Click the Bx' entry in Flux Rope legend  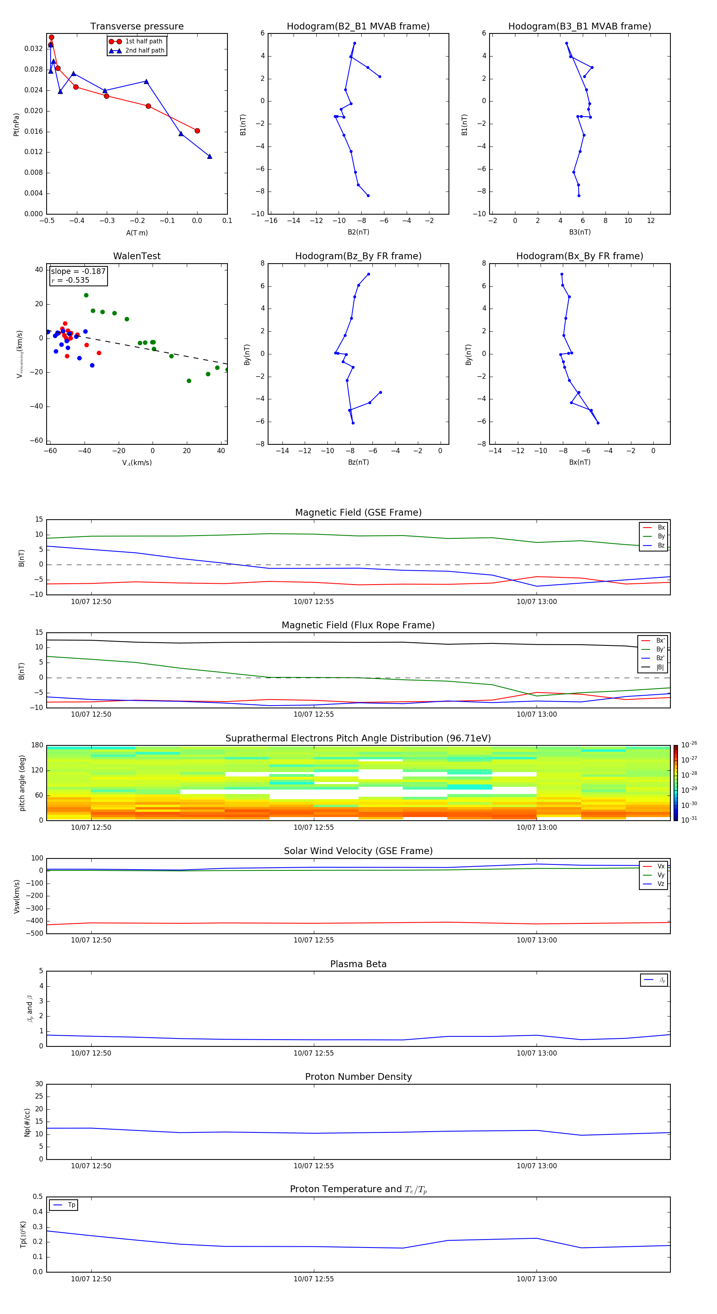(x=653, y=641)
